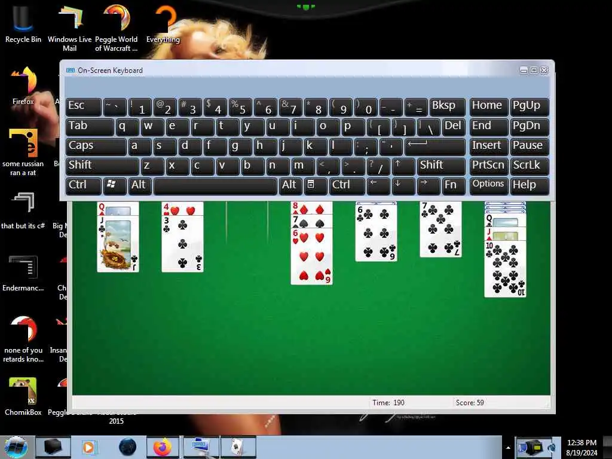
Task: Toggle the Fn key
Action: (454, 185)
